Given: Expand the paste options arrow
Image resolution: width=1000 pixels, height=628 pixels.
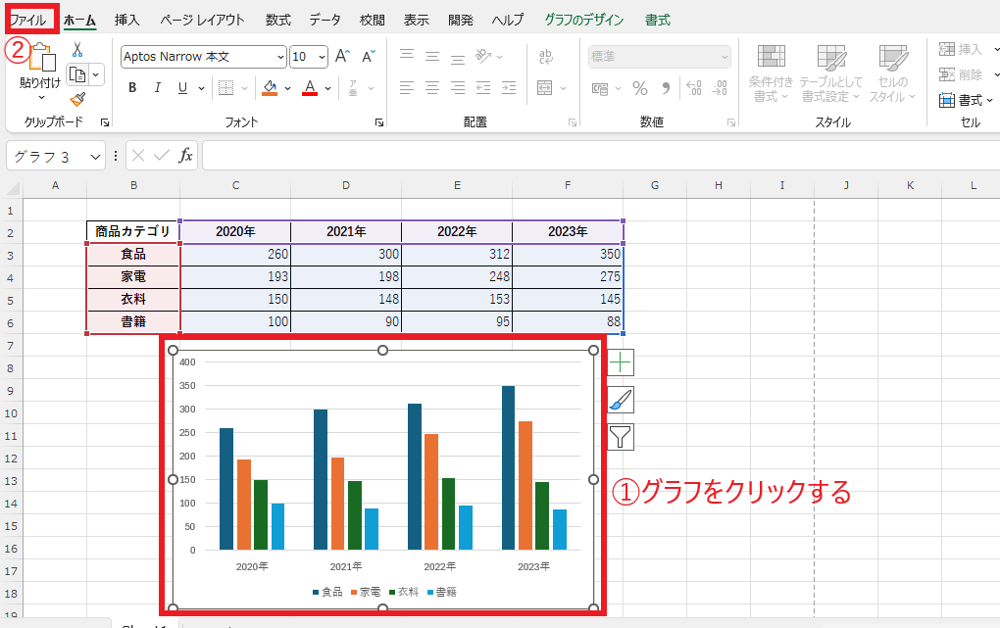Looking at the screenshot, I should [41, 98].
